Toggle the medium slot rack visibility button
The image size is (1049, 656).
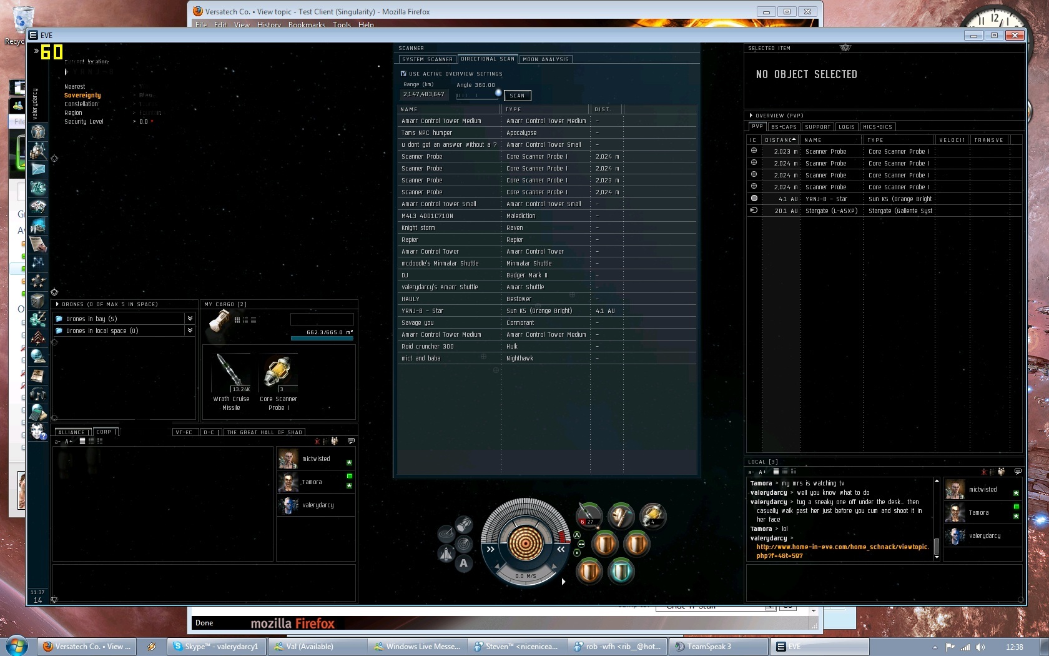[581, 544]
